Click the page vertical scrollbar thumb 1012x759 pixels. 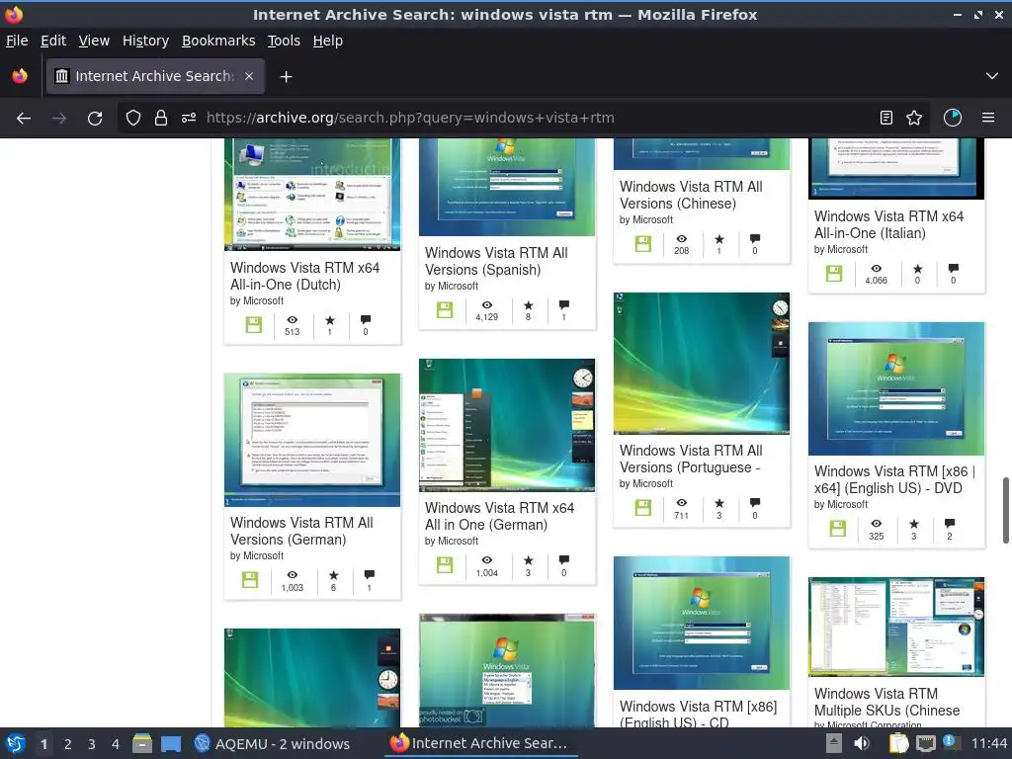coord(1005,511)
